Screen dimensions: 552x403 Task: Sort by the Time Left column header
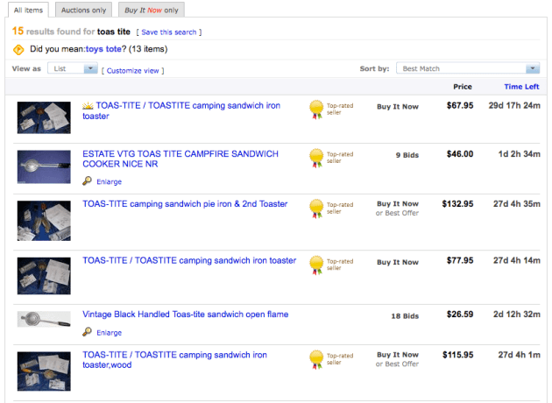(521, 87)
